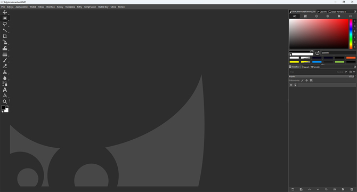The image size is (357, 192).
Task: Click the color picker eyedropper button
Action: point(318,53)
